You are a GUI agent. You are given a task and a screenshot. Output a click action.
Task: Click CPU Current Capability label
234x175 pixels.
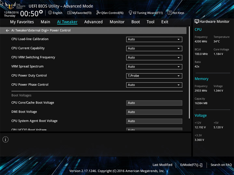pyautogui.click(x=28, y=48)
